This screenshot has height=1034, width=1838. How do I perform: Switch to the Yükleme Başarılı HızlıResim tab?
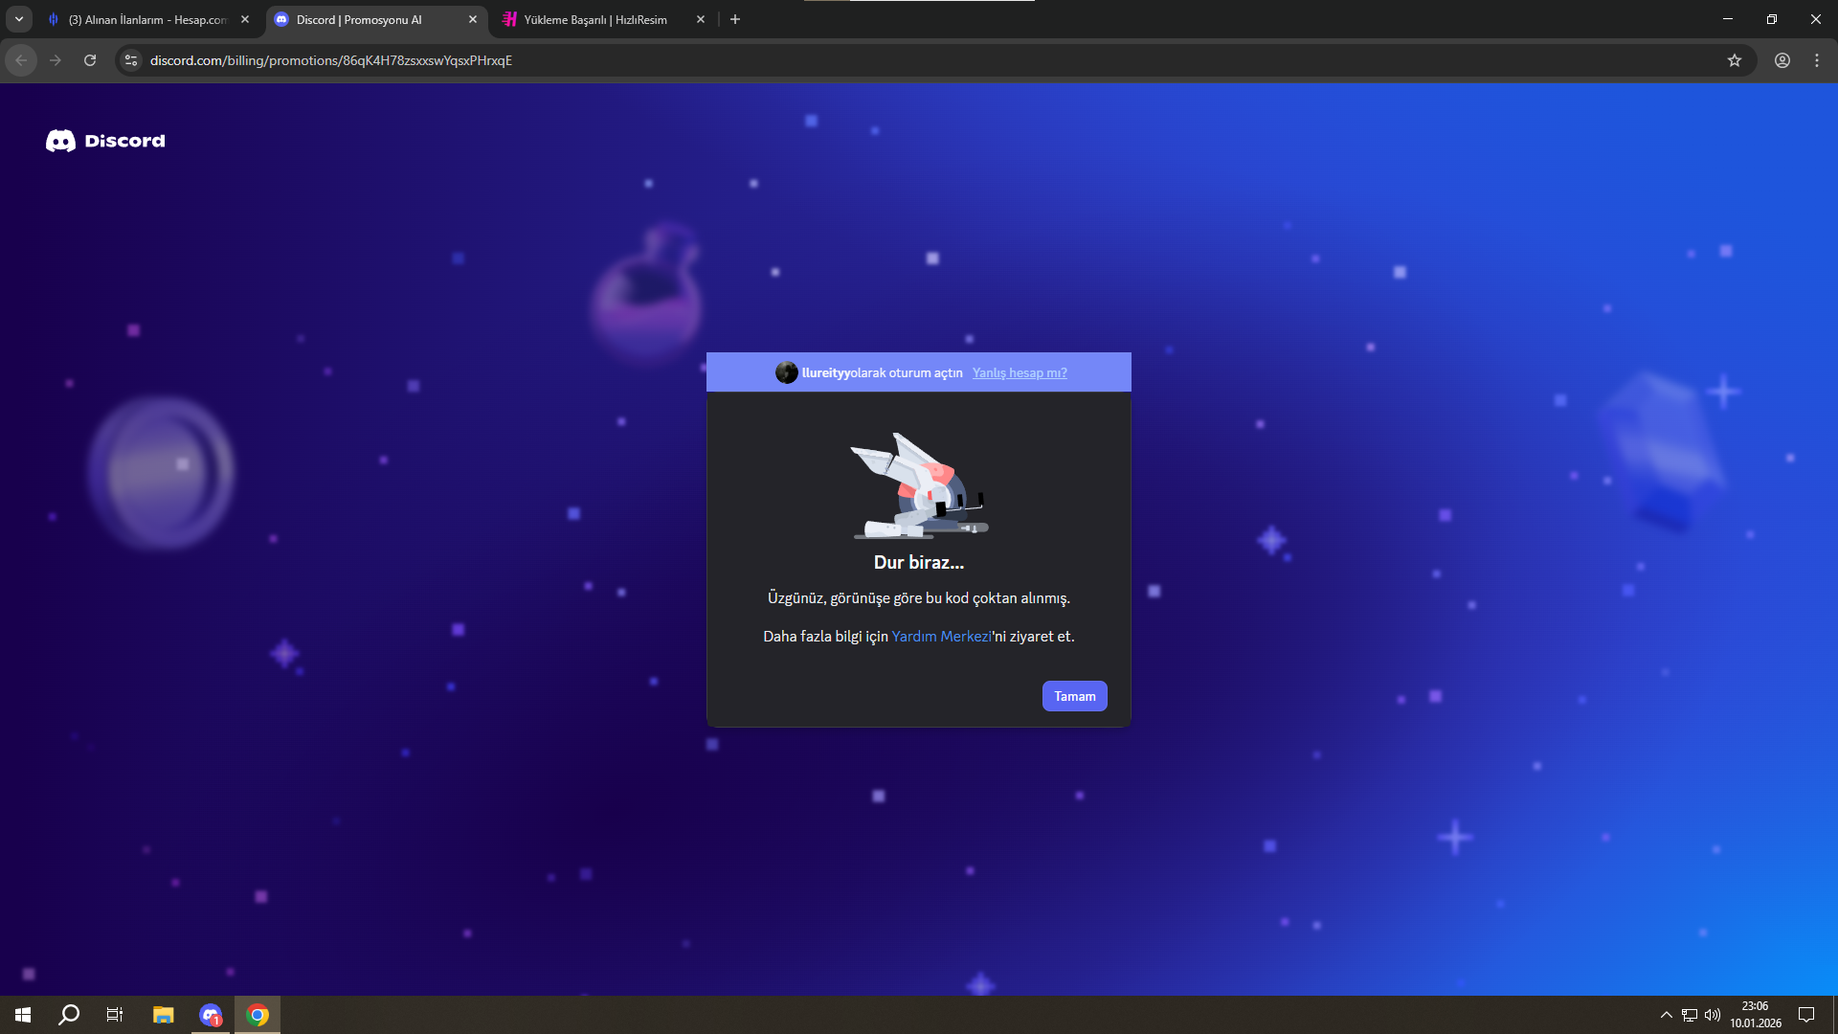click(604, 19)
